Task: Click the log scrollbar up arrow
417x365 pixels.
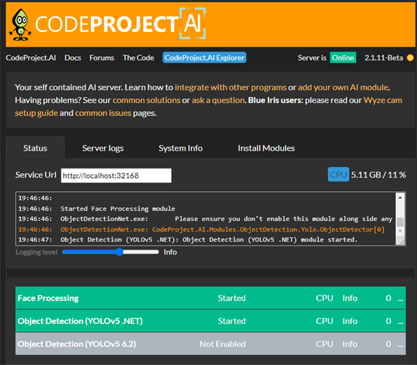Action: tap(400, 197)
